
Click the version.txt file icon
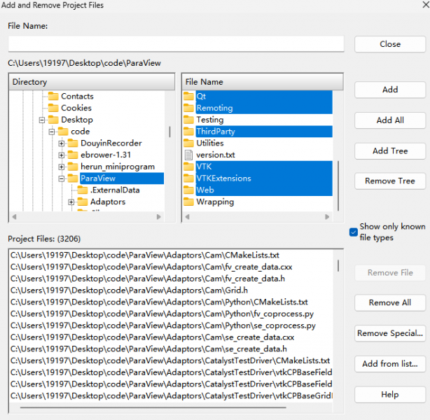(x=188, y=155)
